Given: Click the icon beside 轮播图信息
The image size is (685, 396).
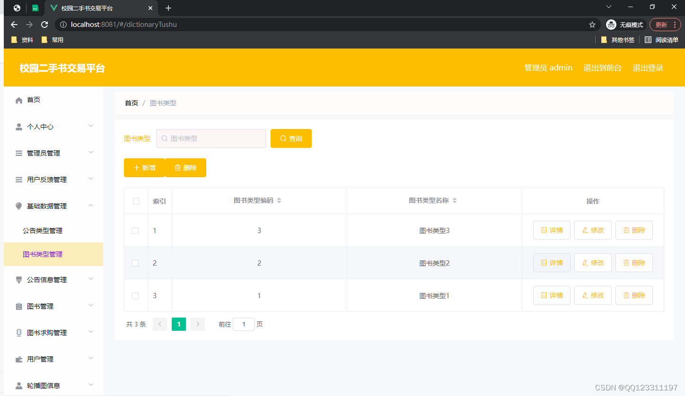Looking at the screenshot, I should [19, 386].
